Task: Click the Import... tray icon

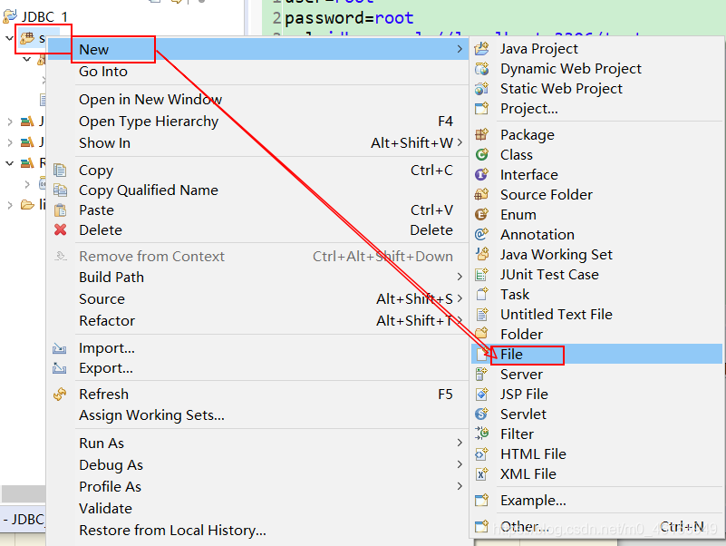Action: [x=59, y=348]
